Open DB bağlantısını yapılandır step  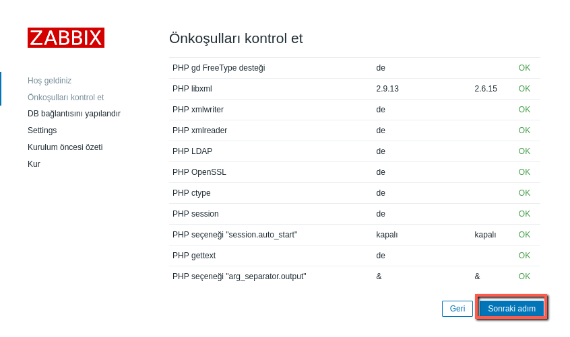click(74, 114)
